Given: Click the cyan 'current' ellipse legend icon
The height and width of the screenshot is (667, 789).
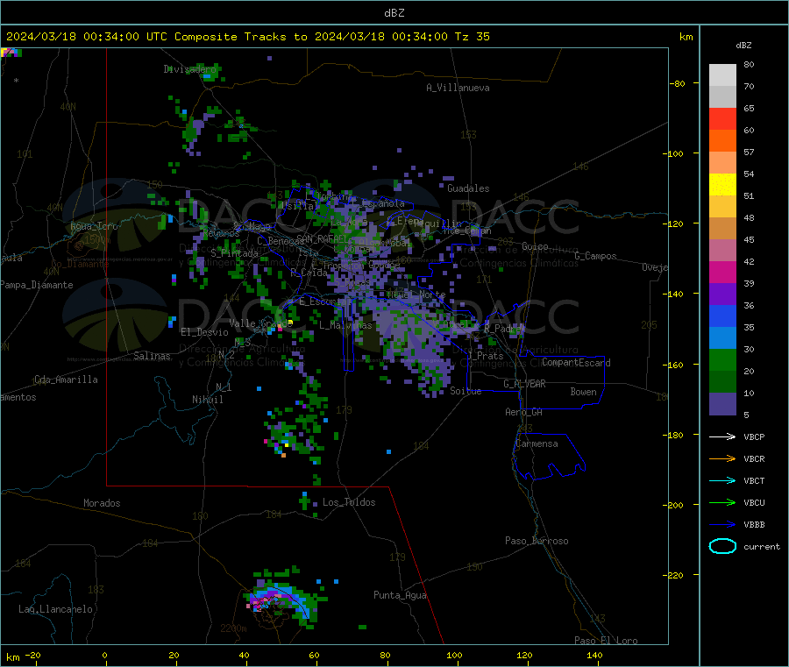Looking at the screenshot, I should point(722,546).
